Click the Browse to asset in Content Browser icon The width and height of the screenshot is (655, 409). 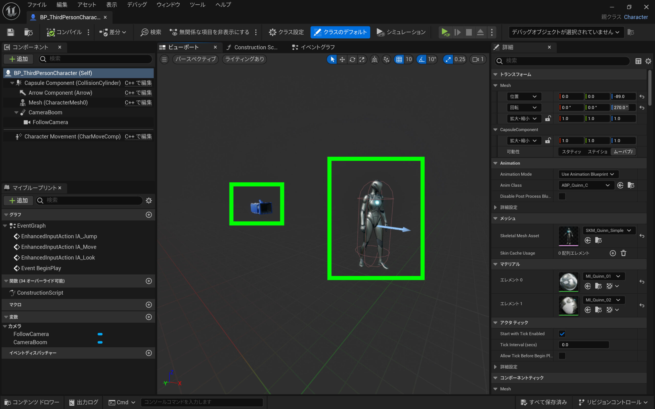(28, 32)
